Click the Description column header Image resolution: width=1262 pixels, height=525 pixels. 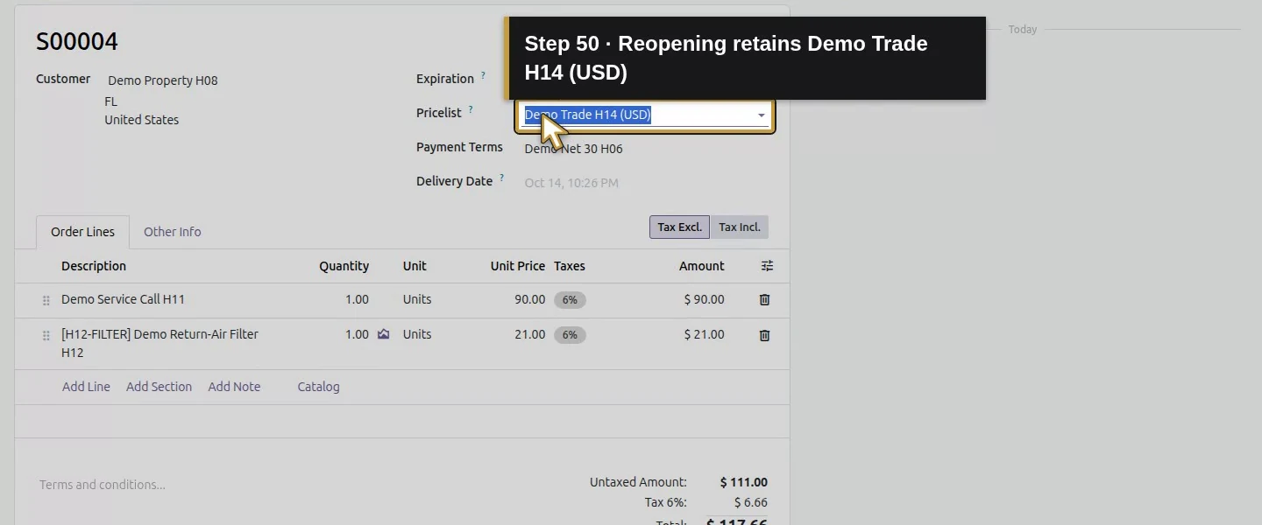[x=94, y=266]
